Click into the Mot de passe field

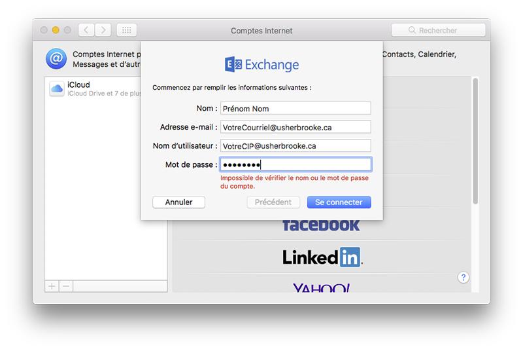[295, 165]
